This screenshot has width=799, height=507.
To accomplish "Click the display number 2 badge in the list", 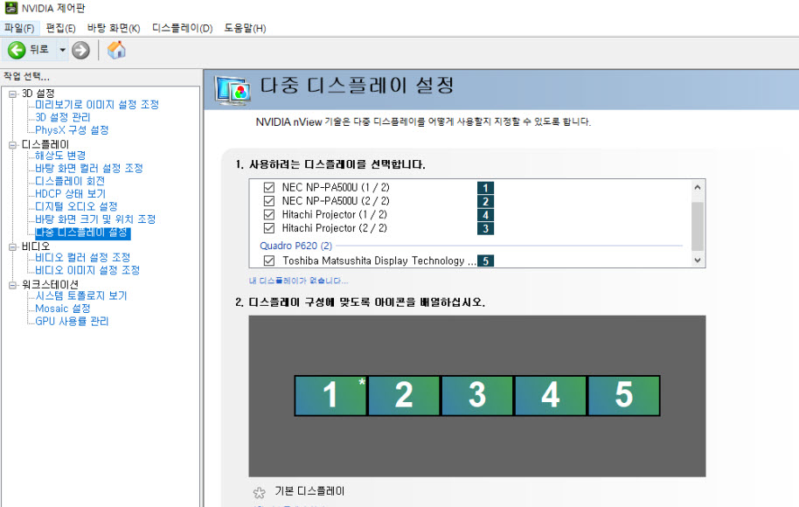I will tap(486, 201).
